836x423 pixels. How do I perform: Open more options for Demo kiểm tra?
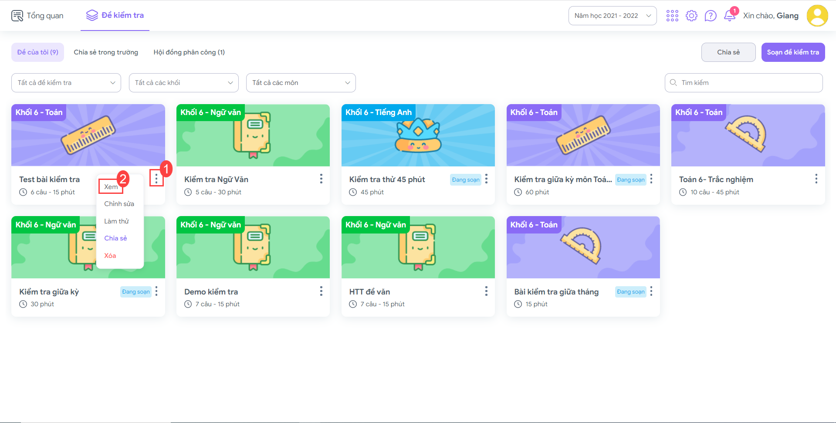[321, 291]
